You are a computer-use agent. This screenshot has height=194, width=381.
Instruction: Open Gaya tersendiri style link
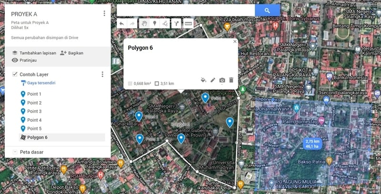coord(38,83)
